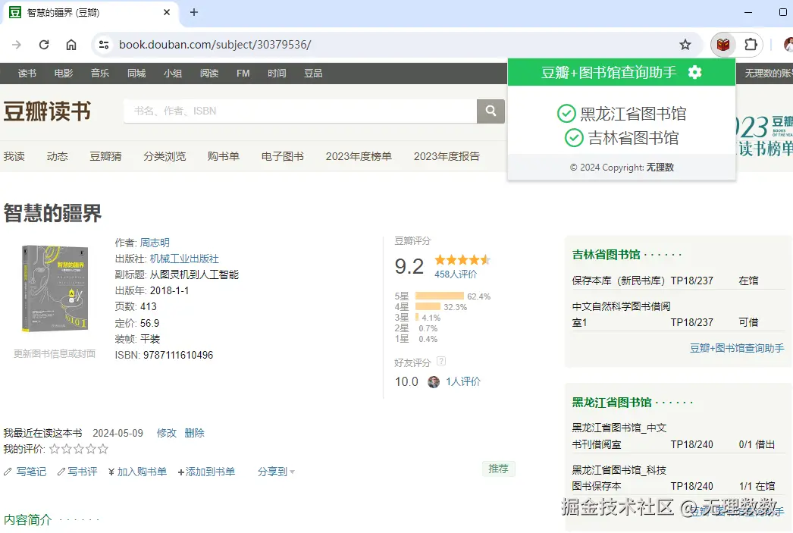Open 时间 in the top navigation
This screenshot has width=793, height=533.
coord(277,74)
